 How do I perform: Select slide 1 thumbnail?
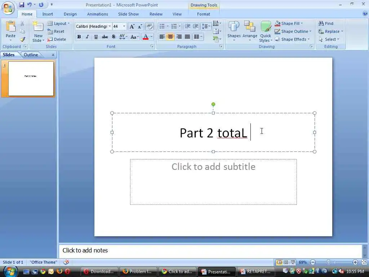click(31, 78)
